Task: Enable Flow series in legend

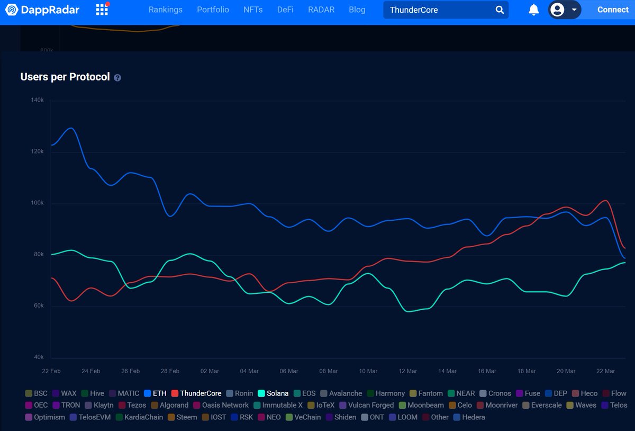Action: tap(614, 393)
